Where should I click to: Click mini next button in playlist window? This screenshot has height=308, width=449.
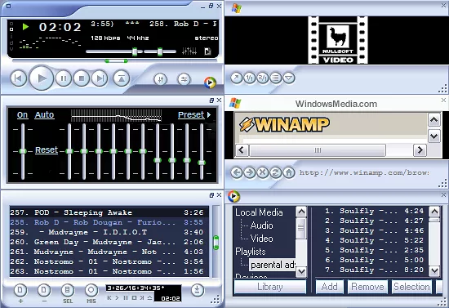click(142, 298)
